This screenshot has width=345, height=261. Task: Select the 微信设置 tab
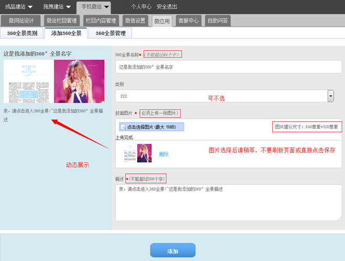[135, 21]
